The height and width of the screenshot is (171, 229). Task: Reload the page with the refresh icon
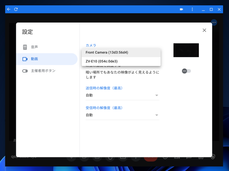(x=16, y=9)
